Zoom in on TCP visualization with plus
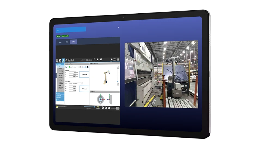Screen dimensions: 258x145 (x=118, y=67)
